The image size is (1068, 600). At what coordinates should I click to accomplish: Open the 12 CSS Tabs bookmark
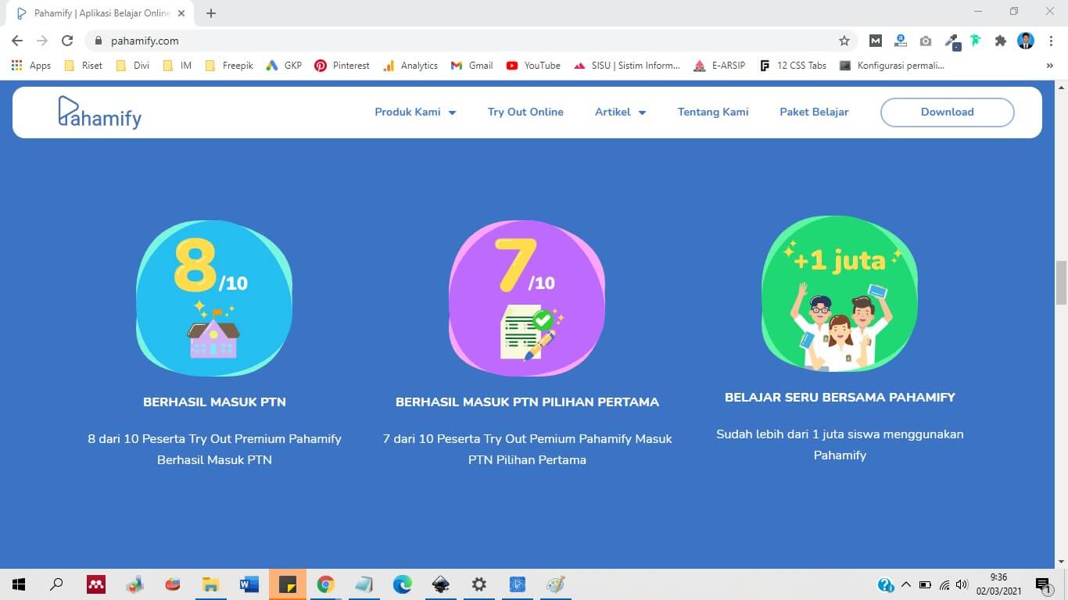click(x=793, y=66)
